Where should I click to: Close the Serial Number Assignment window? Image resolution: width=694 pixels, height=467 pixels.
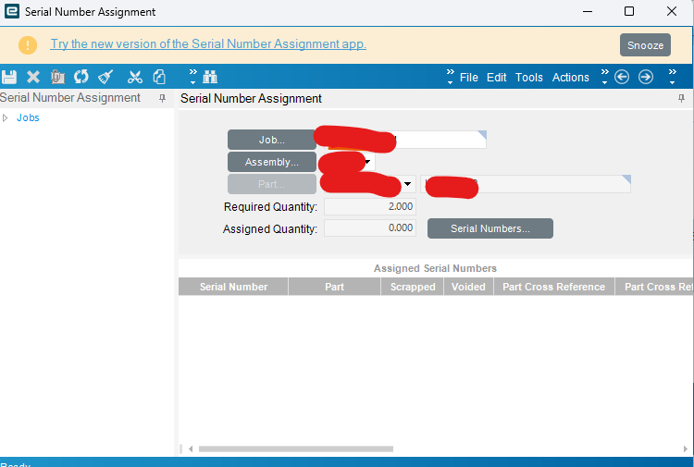click(x=672, y=11)
